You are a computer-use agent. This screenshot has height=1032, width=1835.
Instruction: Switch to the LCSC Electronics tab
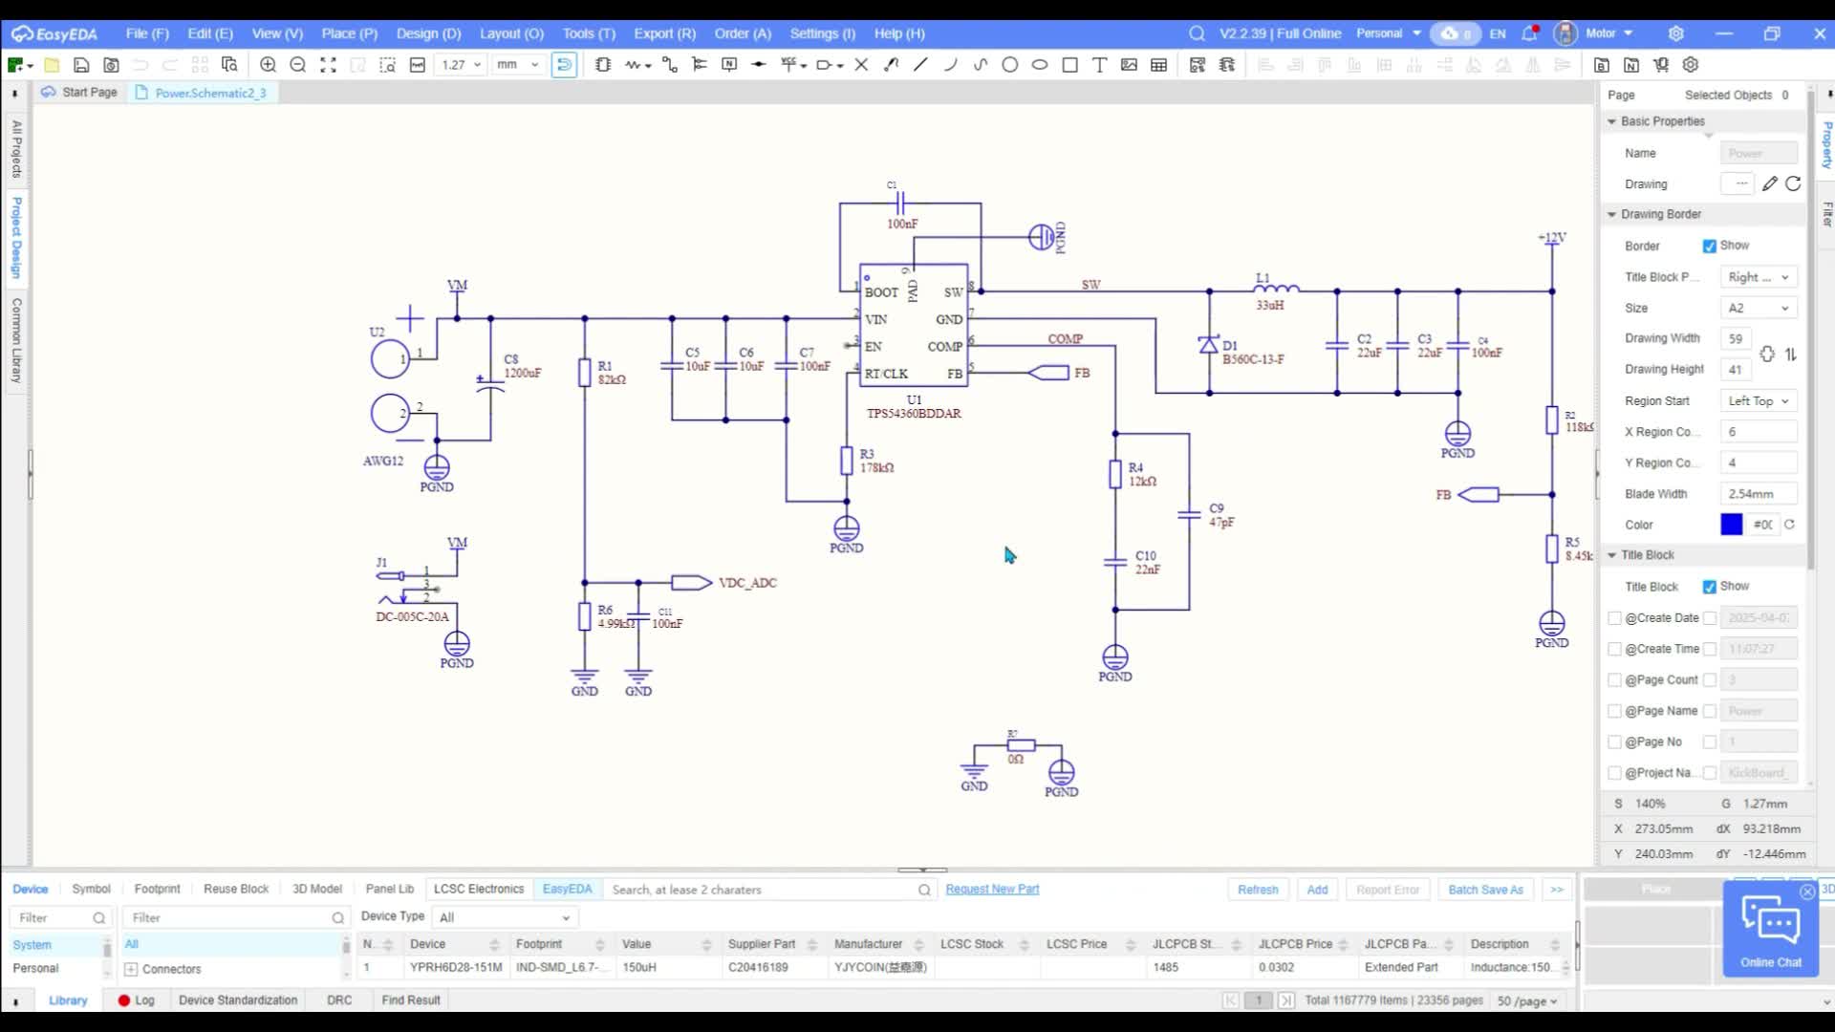479,889
